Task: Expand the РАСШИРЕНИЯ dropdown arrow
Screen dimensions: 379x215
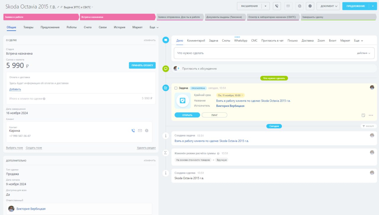Action: pyautogui.click(x=266, y=6)
